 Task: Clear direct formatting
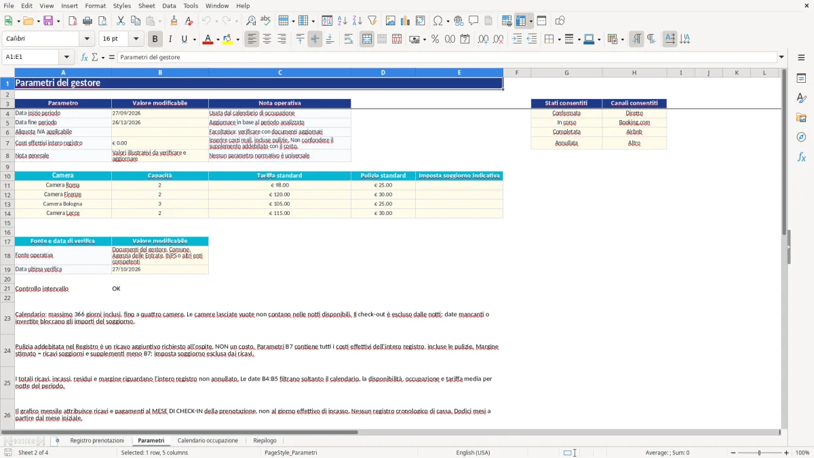189,21
